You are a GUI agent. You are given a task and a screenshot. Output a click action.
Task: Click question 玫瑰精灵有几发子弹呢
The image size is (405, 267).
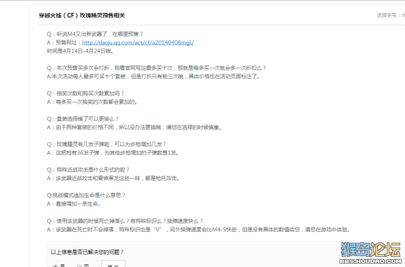[x=107, y=144]
